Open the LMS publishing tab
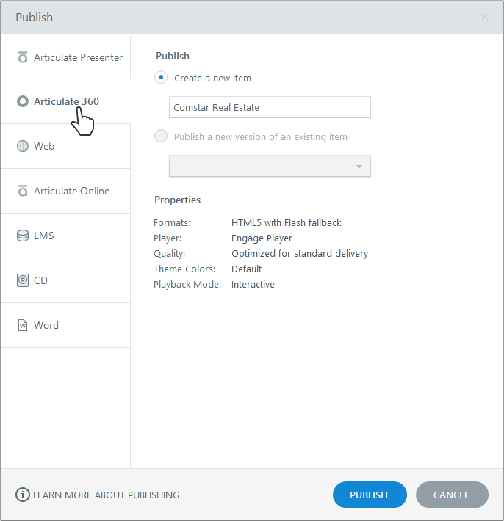This screenshot has width=504, height=521. pyautogui.click(x=65, y=236)
